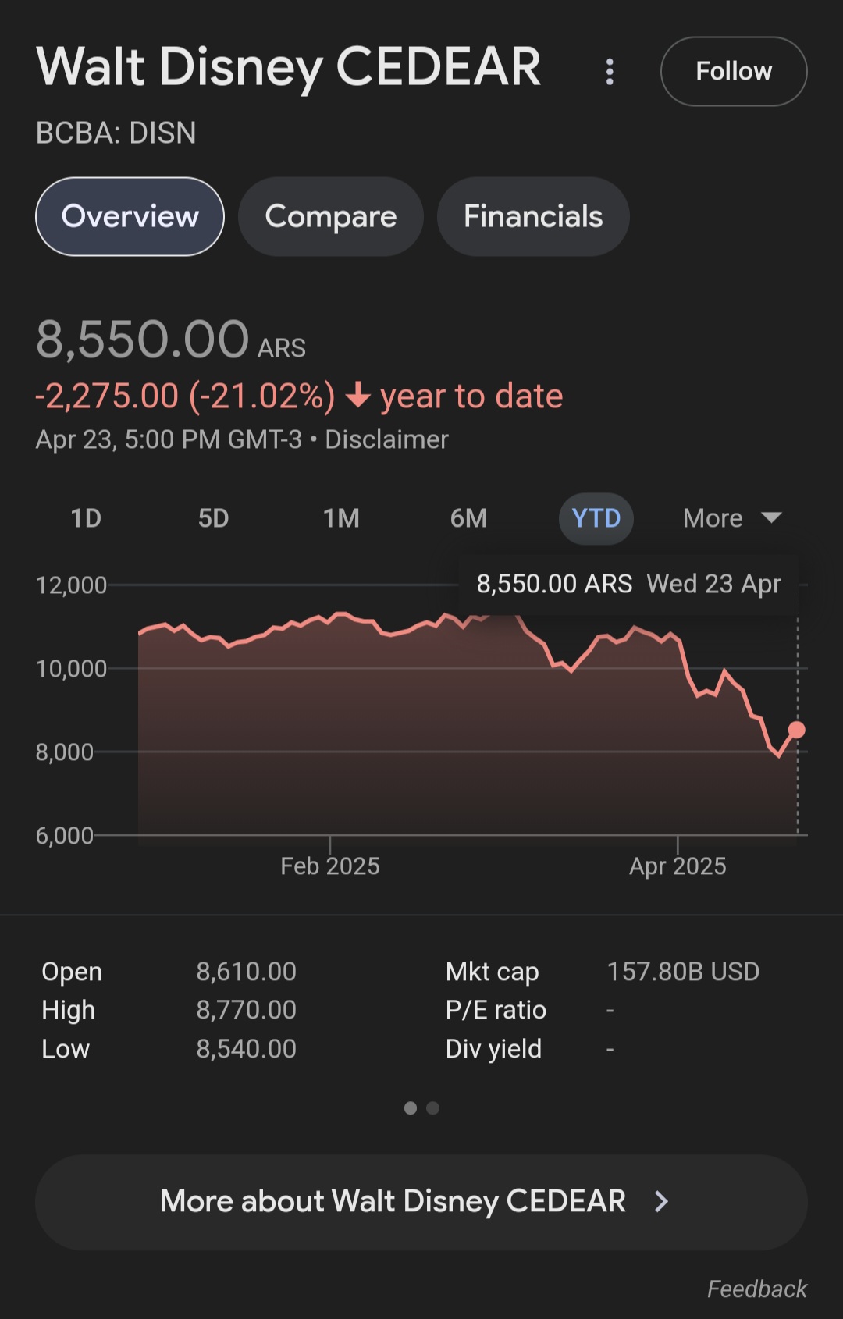This screenshot has width=843, height=1319.
Task: Click the Apr 2025 axis label
Action: point(678,866)
